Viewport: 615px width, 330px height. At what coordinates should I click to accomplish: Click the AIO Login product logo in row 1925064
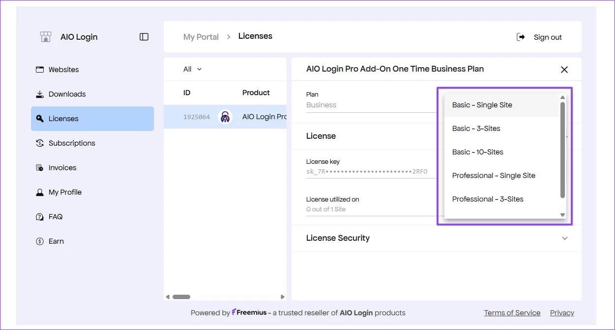click(x=225, y=117)
